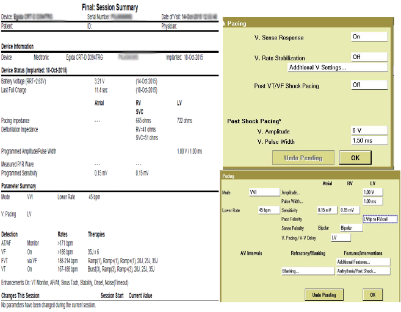Click the Final: Session Summary title
Image resolution: width=401 pixels, height=312 pixels.
[x=110, y=7]
